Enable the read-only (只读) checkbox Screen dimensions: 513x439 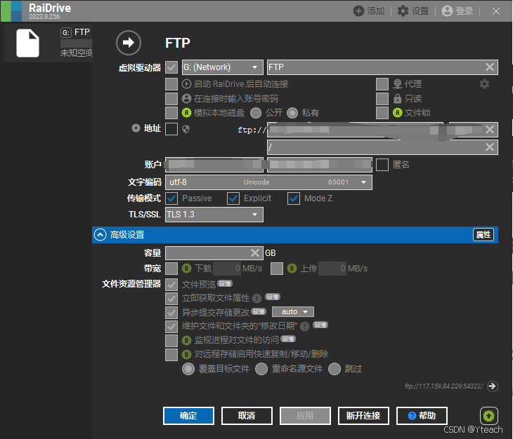[x=382, y=99]
